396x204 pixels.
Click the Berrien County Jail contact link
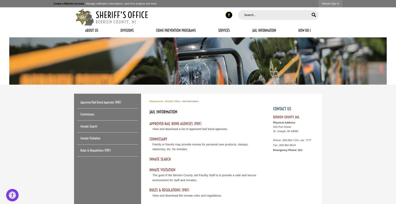coord(286,117)
